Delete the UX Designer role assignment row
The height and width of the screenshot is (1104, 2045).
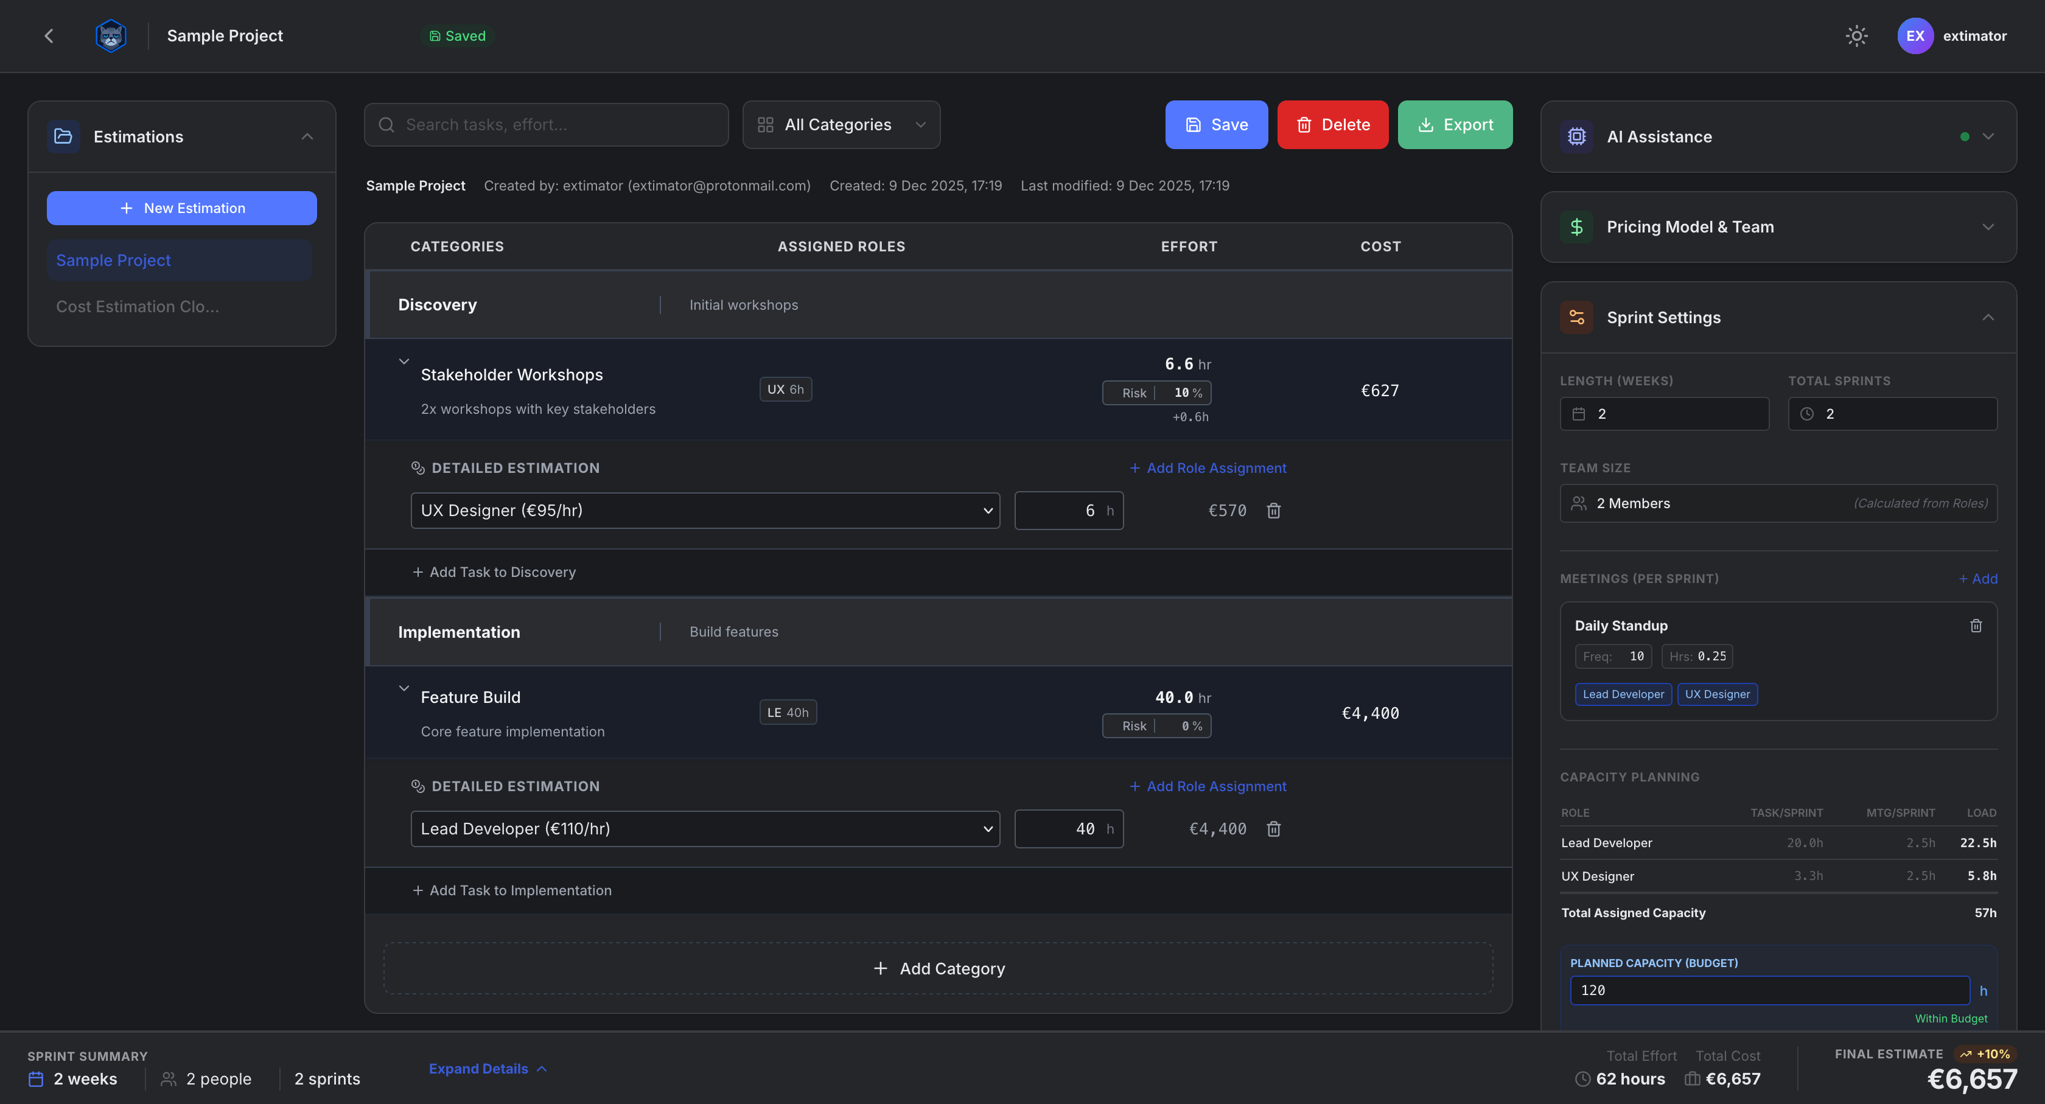pyautogui.click(x=1273, y=511)
